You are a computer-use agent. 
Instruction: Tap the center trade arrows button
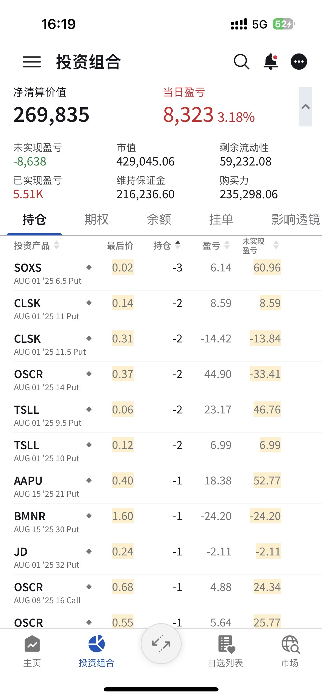click(x=161, y=644)
